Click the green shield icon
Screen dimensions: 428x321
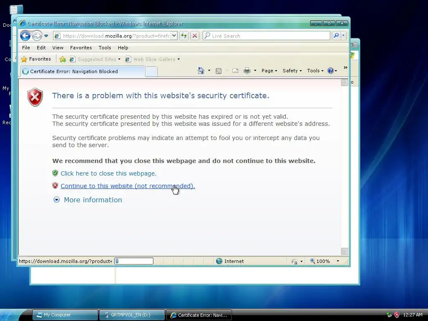pyautogui.click(x=55, y=173)
